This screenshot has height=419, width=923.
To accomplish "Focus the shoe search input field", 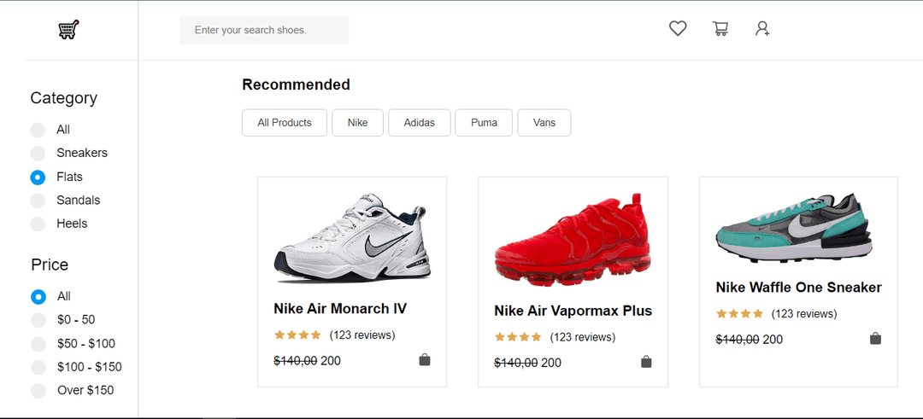I will 264,30.
